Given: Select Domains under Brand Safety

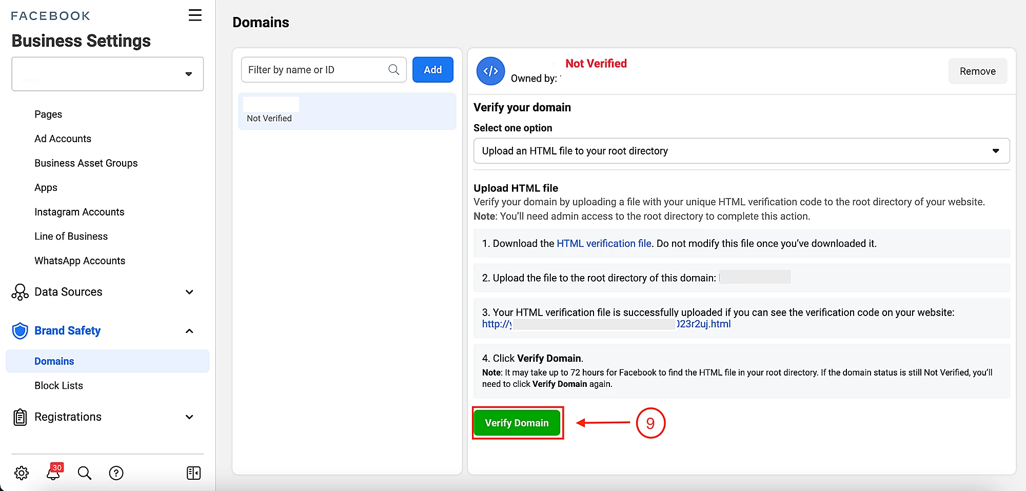Looking at the screenshot, I should [107, 361].
